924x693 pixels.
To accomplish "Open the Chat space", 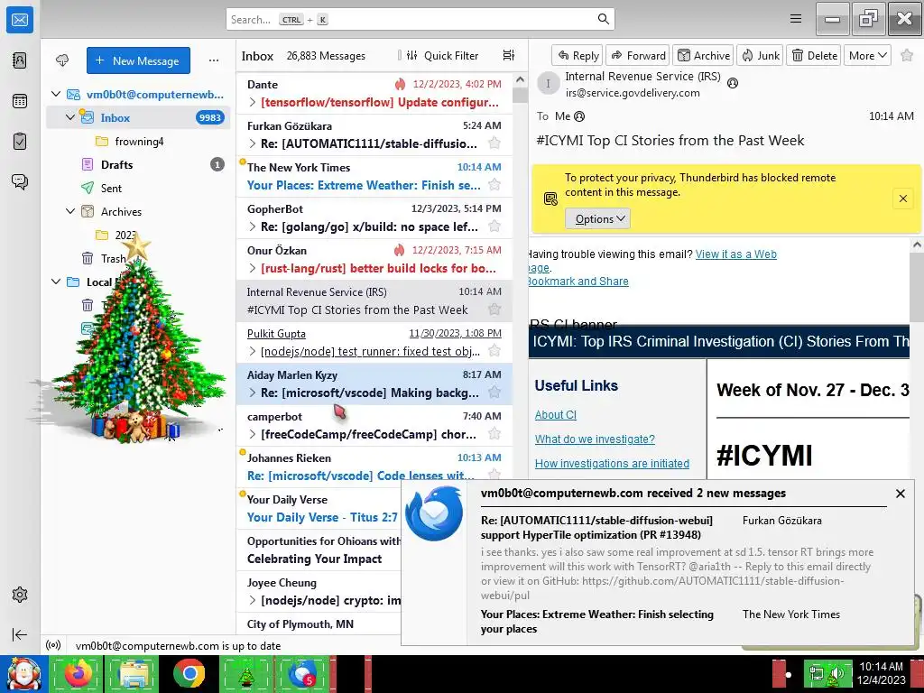I will pos(20,181).
